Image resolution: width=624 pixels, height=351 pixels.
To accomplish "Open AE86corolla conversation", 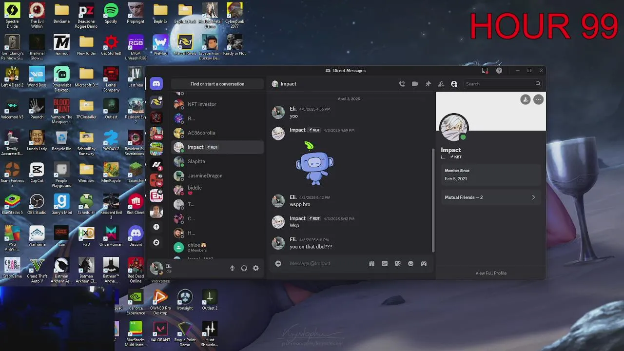I will point(217,133).
